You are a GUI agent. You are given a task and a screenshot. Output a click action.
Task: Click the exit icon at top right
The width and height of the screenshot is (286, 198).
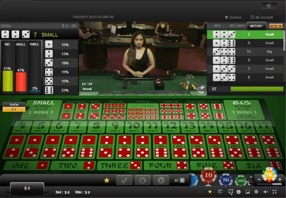(269, 6)
